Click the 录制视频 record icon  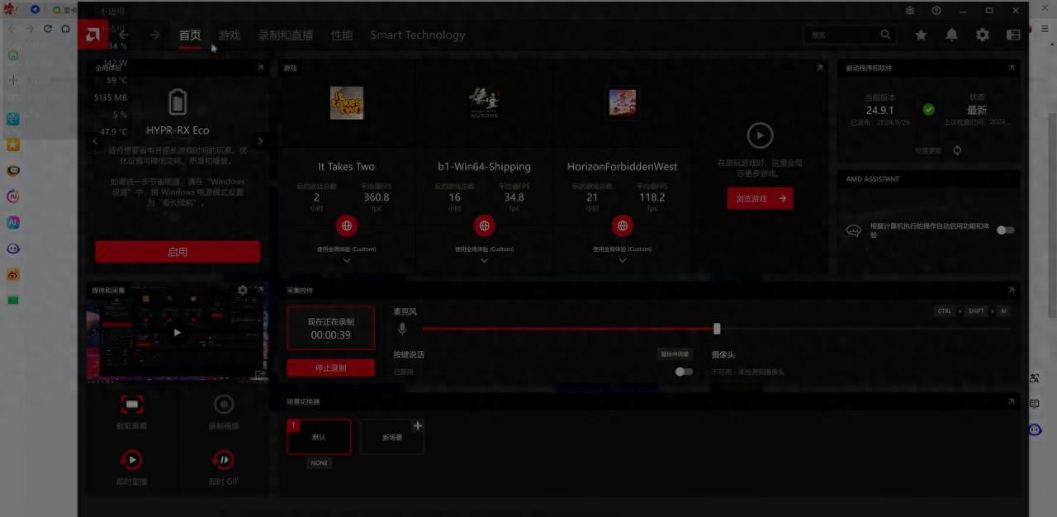[x=224, y=404]
